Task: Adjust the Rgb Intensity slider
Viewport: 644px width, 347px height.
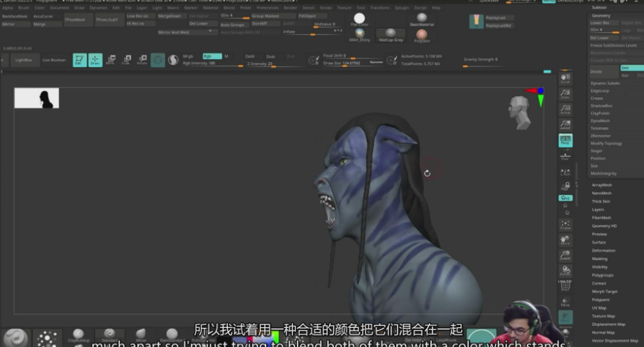Action: click(x=213, y=64)
